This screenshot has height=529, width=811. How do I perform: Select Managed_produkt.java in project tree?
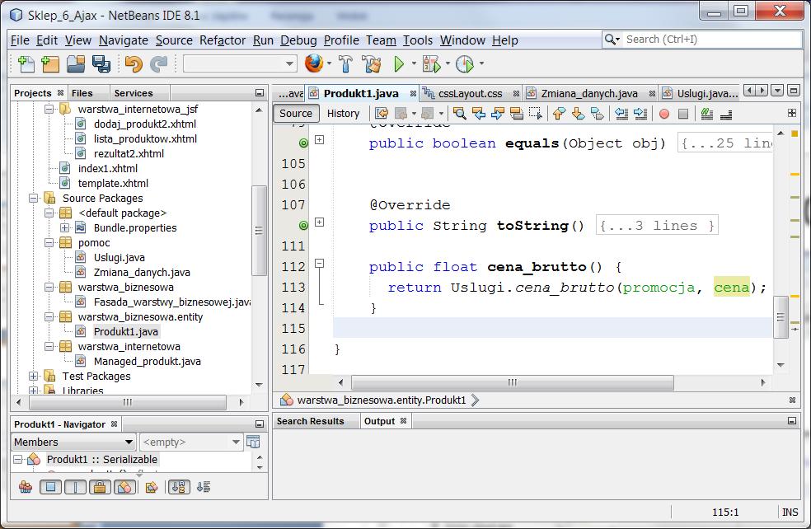148,362
